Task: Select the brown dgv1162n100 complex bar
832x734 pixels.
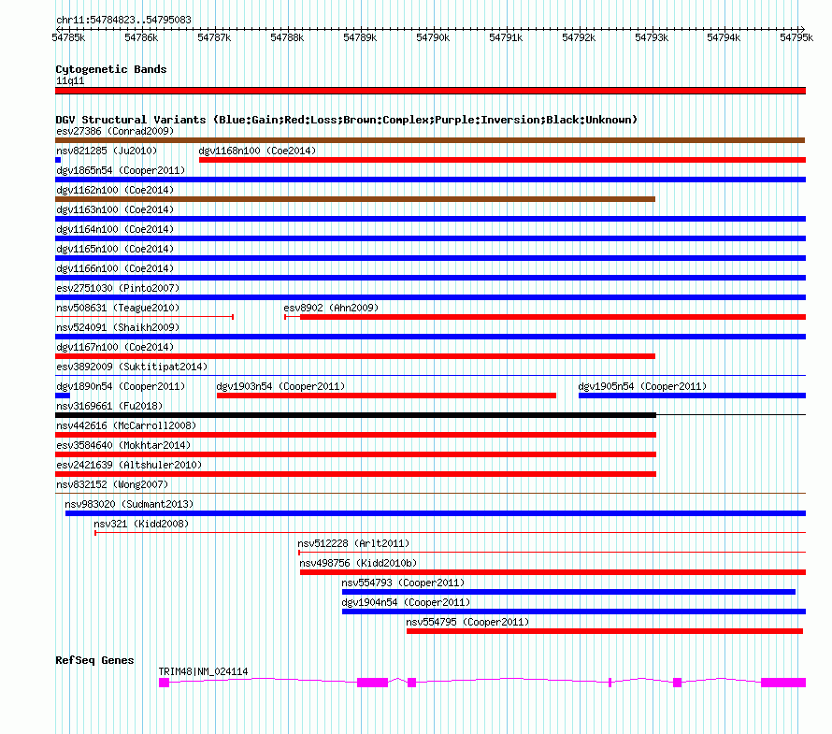Action: pyautogui.click(x=355, y=199)
